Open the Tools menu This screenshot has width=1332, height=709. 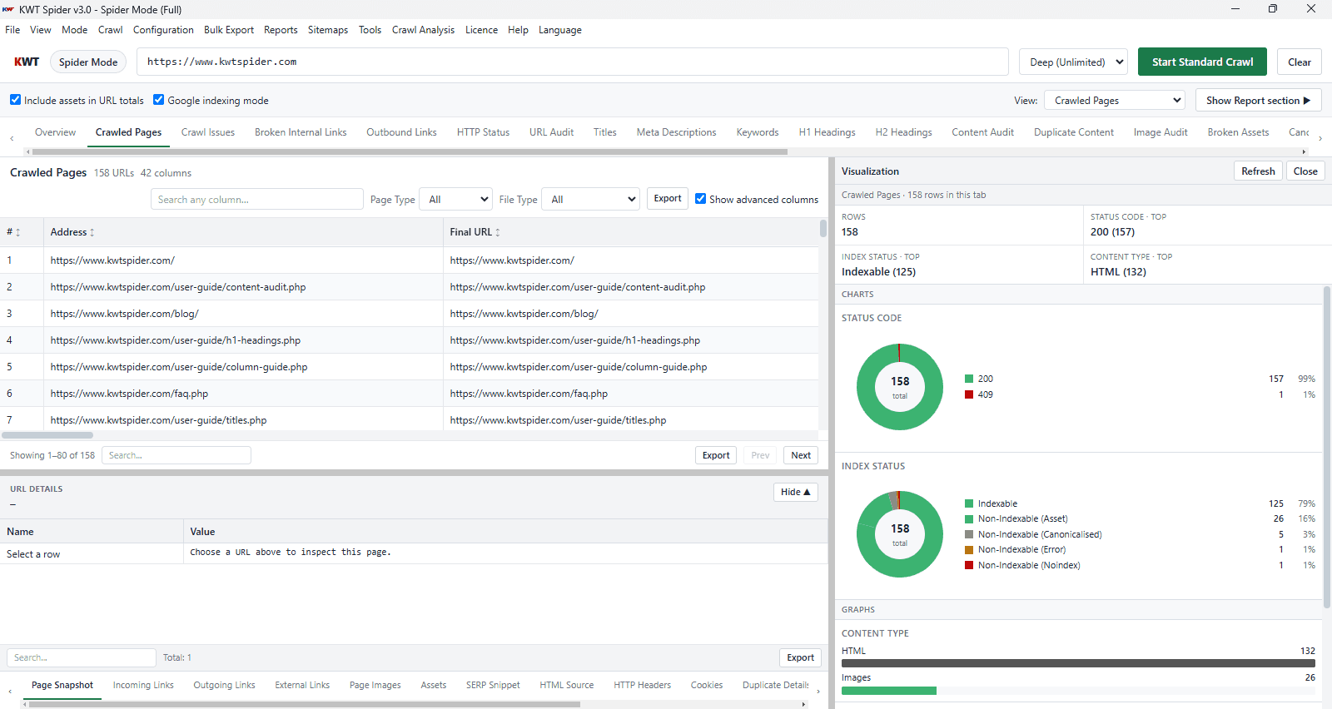[x=370, y=30]
